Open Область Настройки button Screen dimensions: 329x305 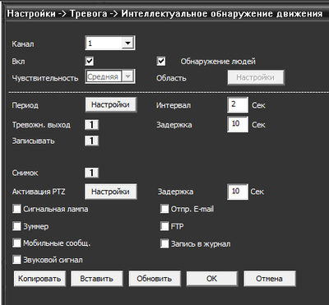[x=256, y=77]
